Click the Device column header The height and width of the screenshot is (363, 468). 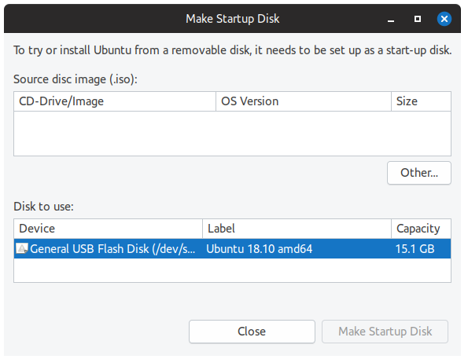click(108, 229)
